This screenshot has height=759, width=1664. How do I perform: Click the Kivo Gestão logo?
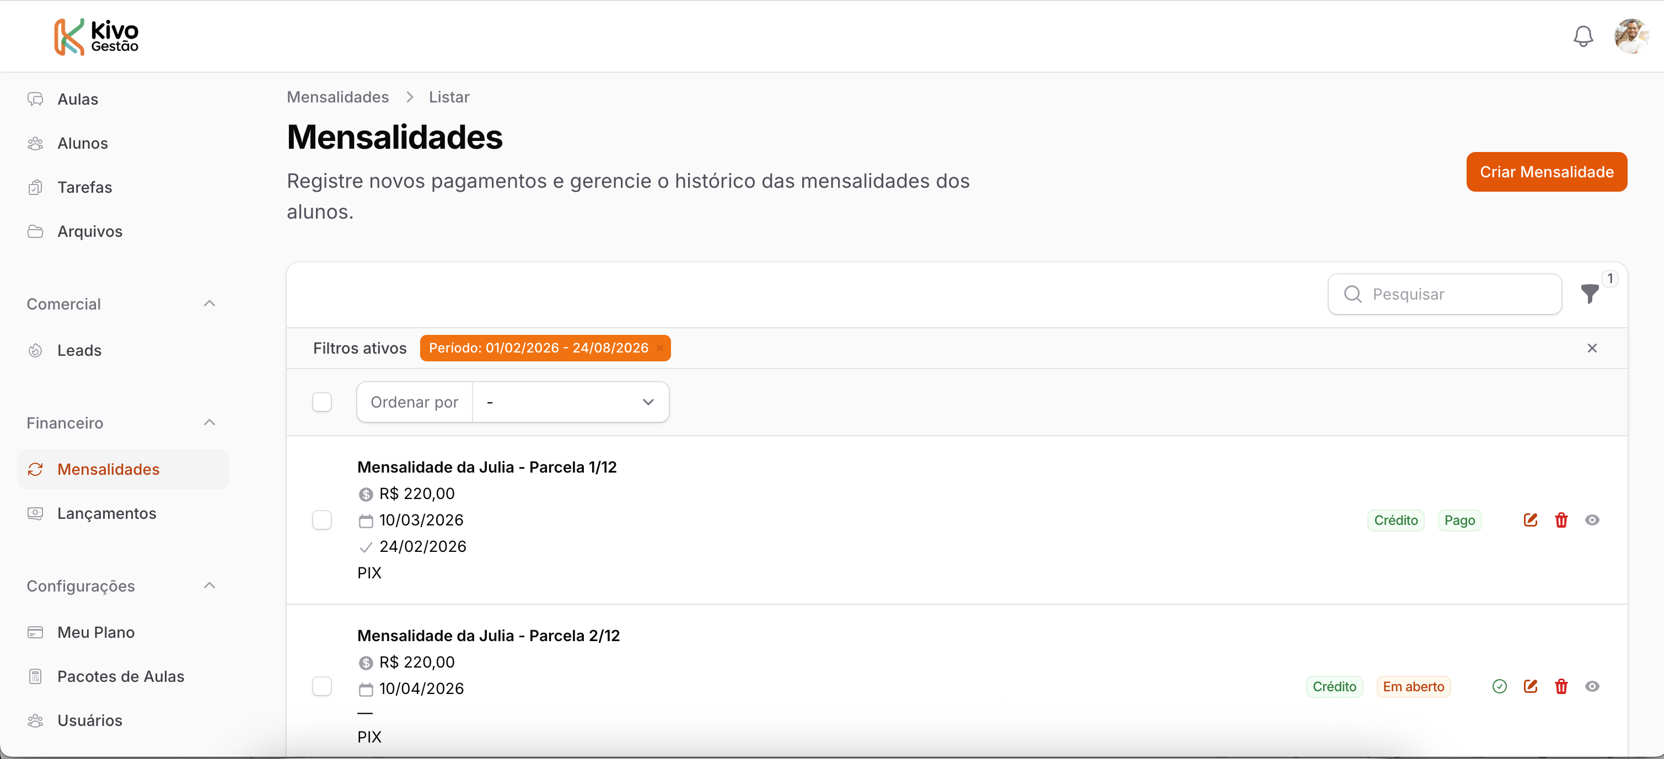coord(96,36)
